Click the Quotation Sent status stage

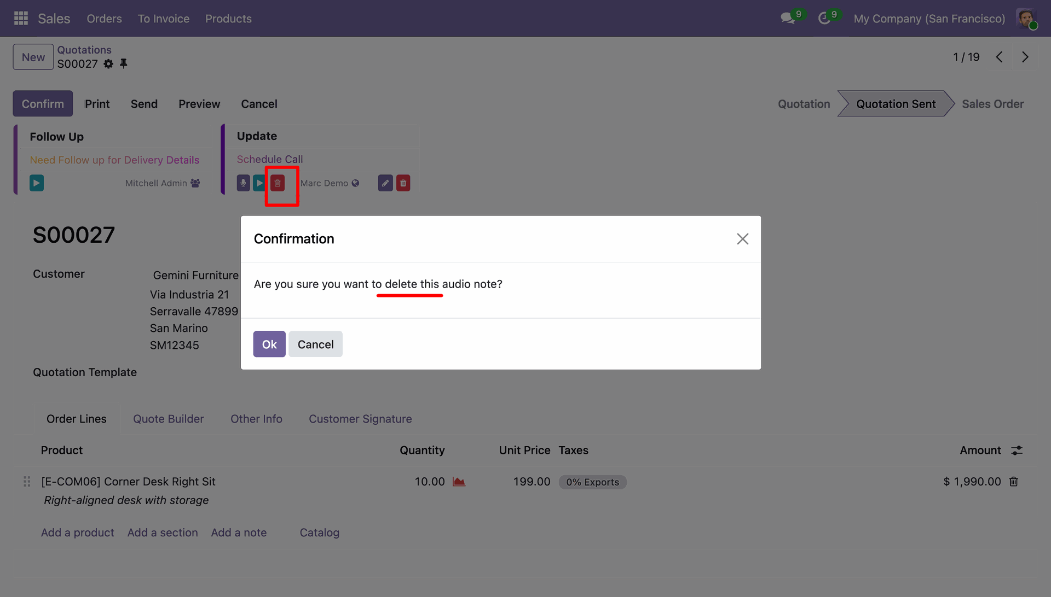896,104
